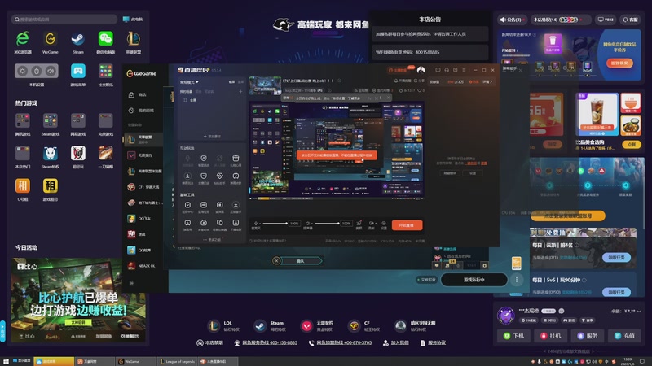
Task: Click the 挂机 idle button
Action: coord(551,336)
